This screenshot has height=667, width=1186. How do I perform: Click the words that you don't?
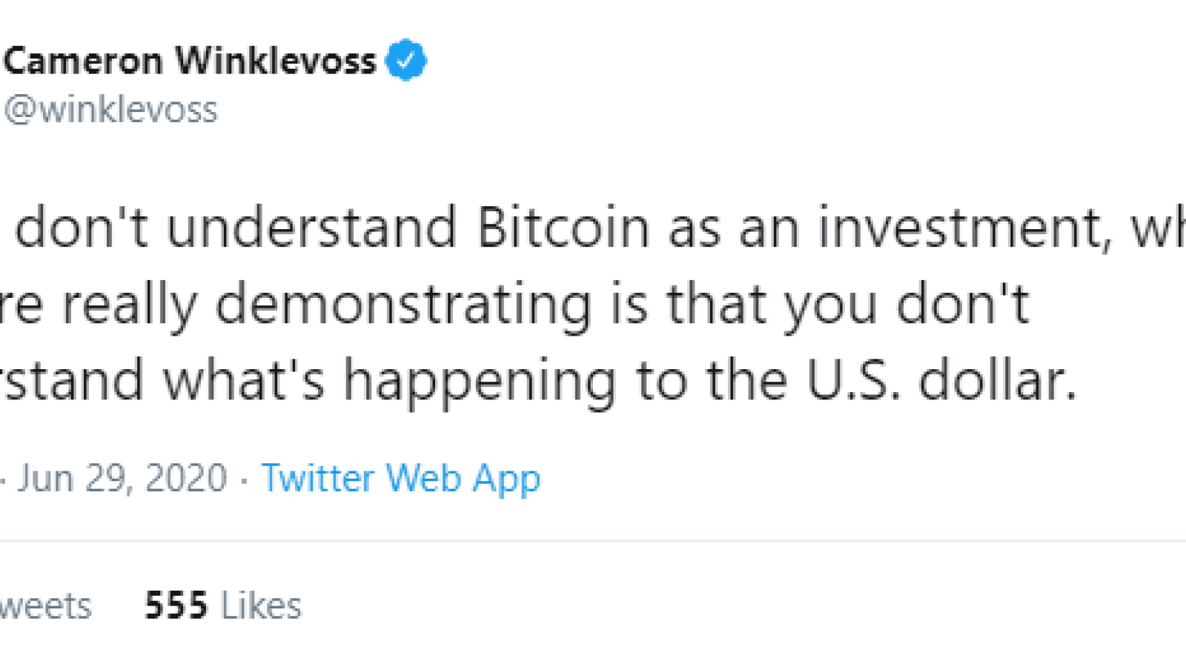pyautogui.click(x=847, y=305)
